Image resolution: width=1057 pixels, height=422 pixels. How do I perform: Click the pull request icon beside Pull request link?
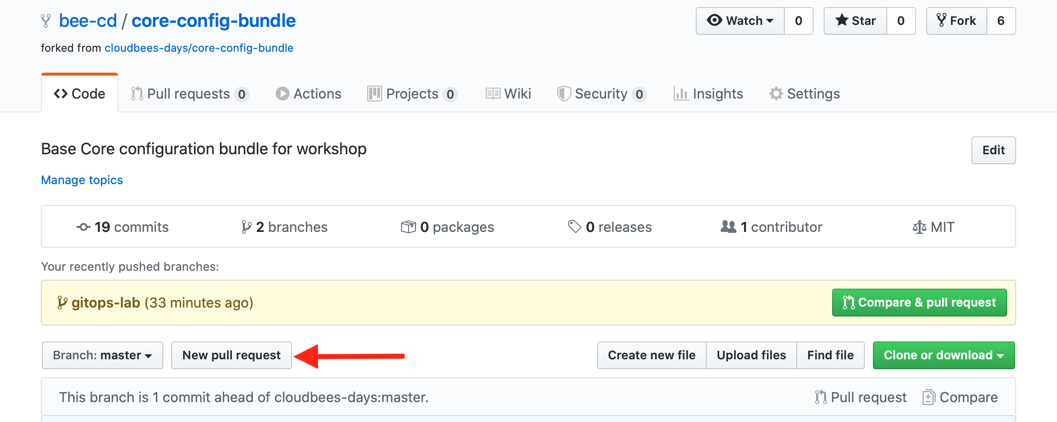(x=821, y=397)
